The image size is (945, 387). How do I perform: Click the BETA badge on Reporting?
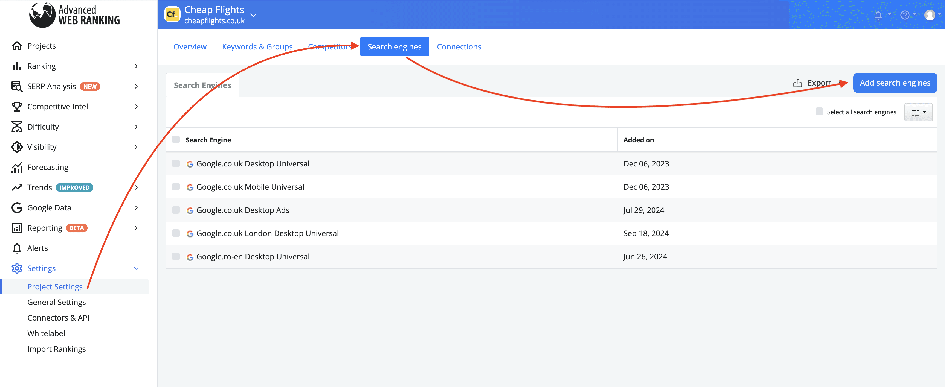pos(77,228)
